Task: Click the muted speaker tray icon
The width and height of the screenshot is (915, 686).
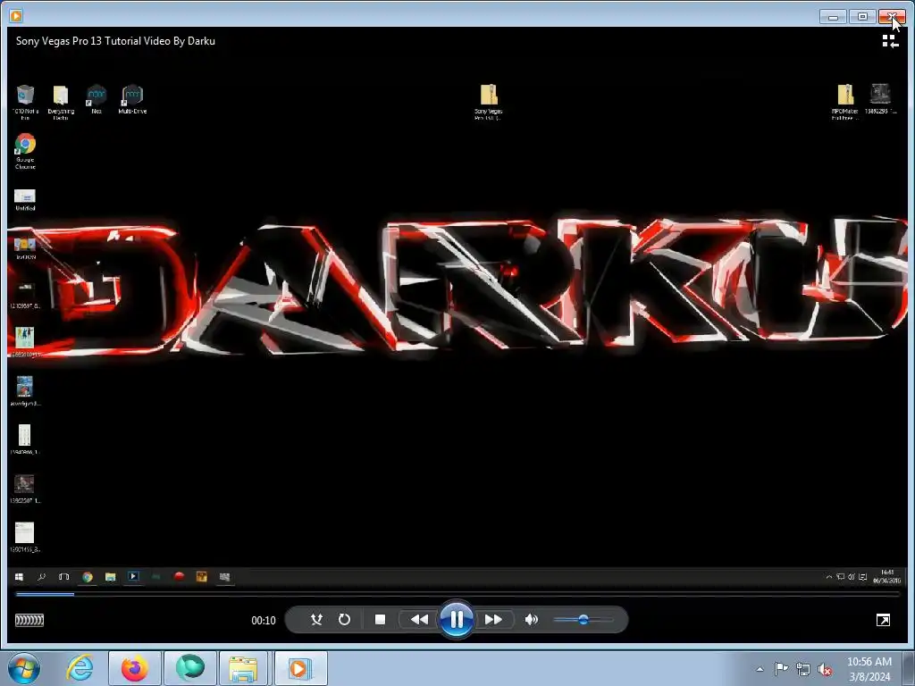Action: [825, 669]
